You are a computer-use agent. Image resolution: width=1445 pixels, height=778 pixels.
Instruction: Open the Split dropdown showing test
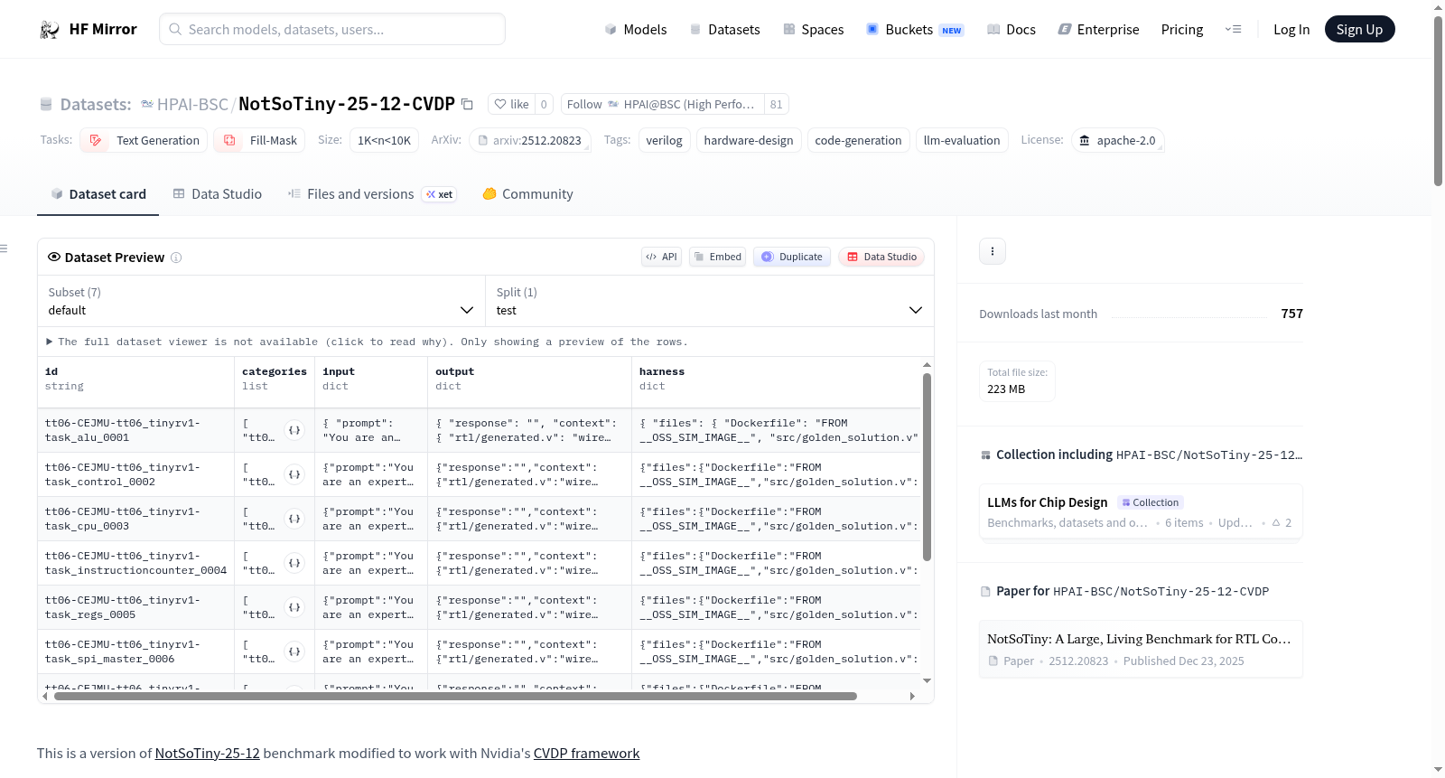pyautogui.click(x=710, y=301)
